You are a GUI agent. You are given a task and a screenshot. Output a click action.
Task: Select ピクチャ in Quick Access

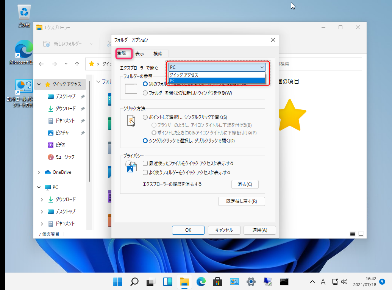[62, 133]
